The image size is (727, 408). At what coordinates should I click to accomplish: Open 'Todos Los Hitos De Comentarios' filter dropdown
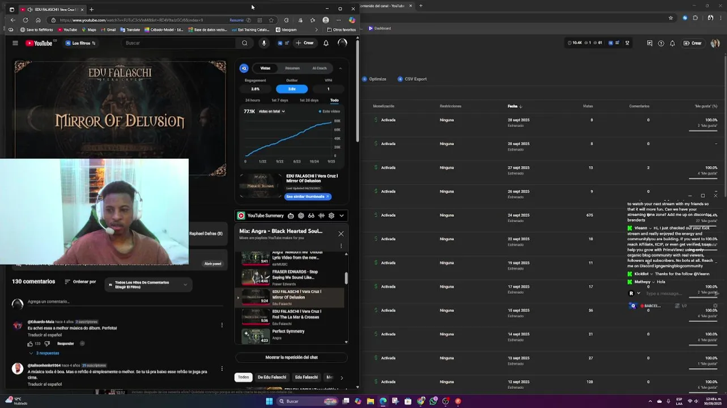point(147,284)
